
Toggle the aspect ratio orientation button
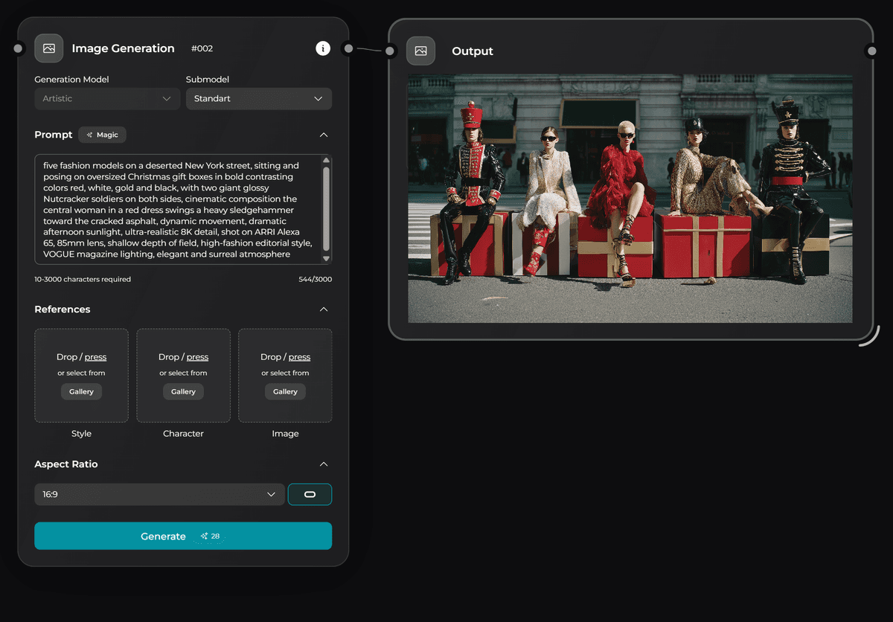click(310, 495)
